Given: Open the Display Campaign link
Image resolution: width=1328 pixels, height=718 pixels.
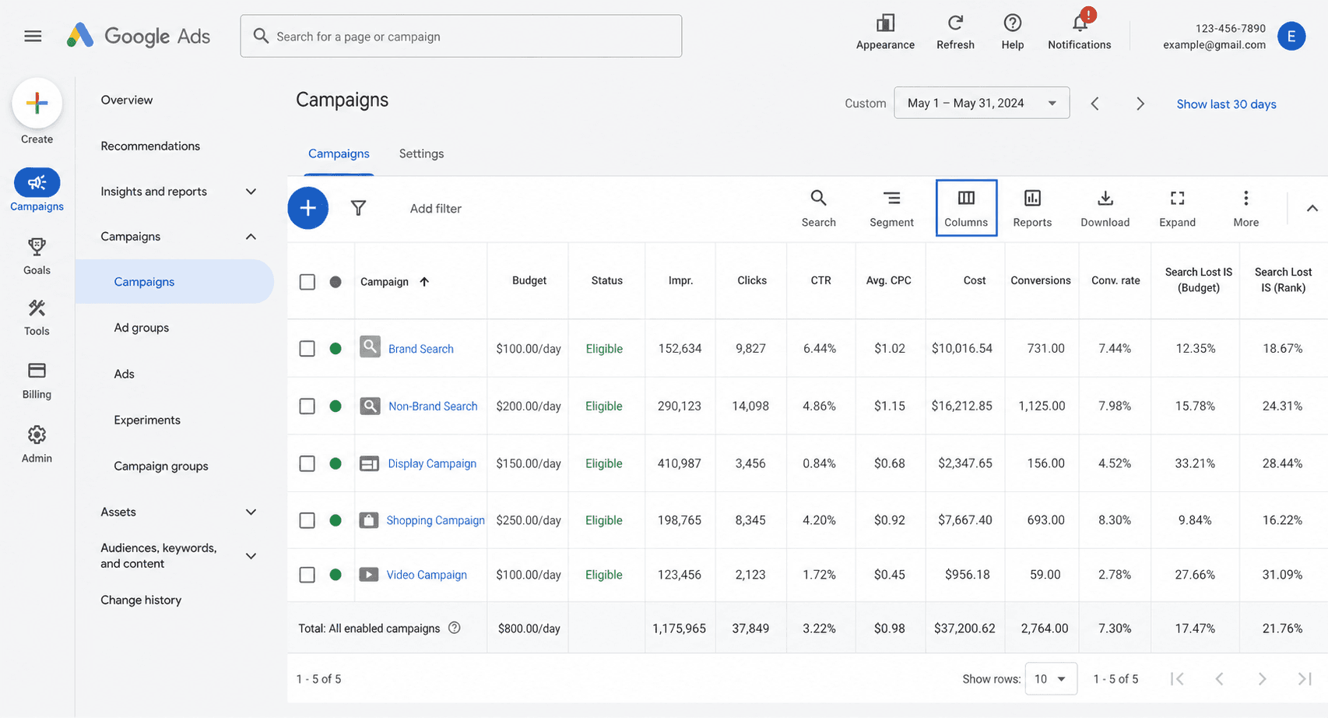Looking at the screenshot, I should click(x=432, y=463).
